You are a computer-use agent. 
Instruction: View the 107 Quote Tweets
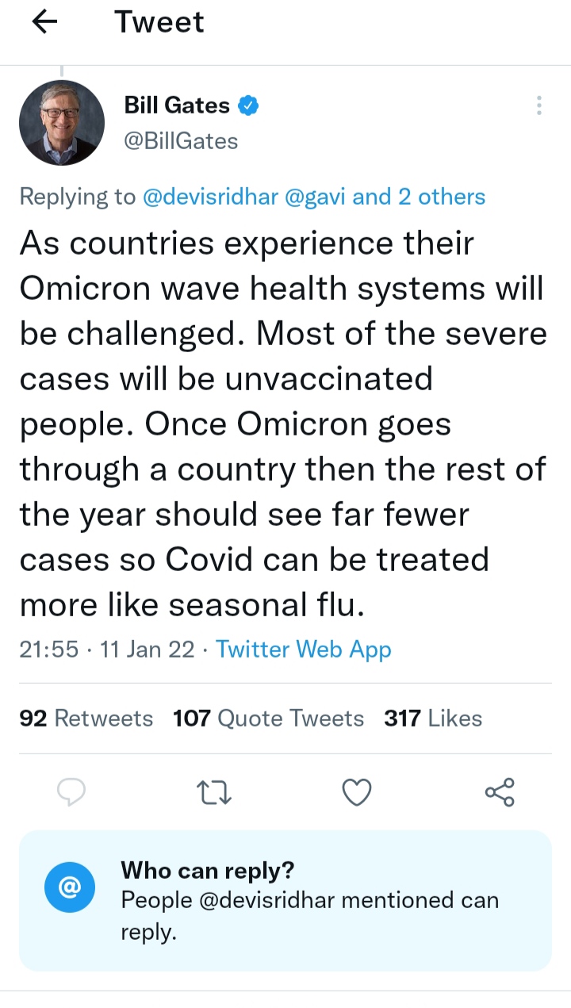pos(268,719)
